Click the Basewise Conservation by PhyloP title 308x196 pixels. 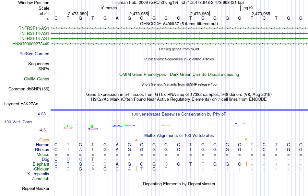[x=179, y=114]
